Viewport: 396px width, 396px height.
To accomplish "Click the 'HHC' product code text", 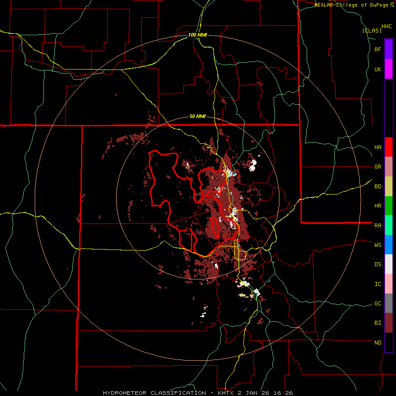I will tap(387, 26).
